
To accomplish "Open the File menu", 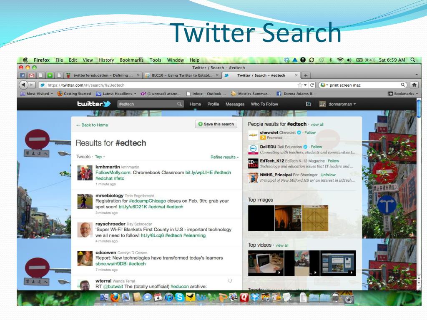I will pos(59,60).
